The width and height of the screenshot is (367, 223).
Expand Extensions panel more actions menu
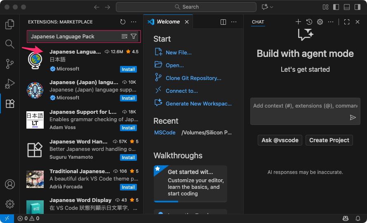tap(133, 22)
